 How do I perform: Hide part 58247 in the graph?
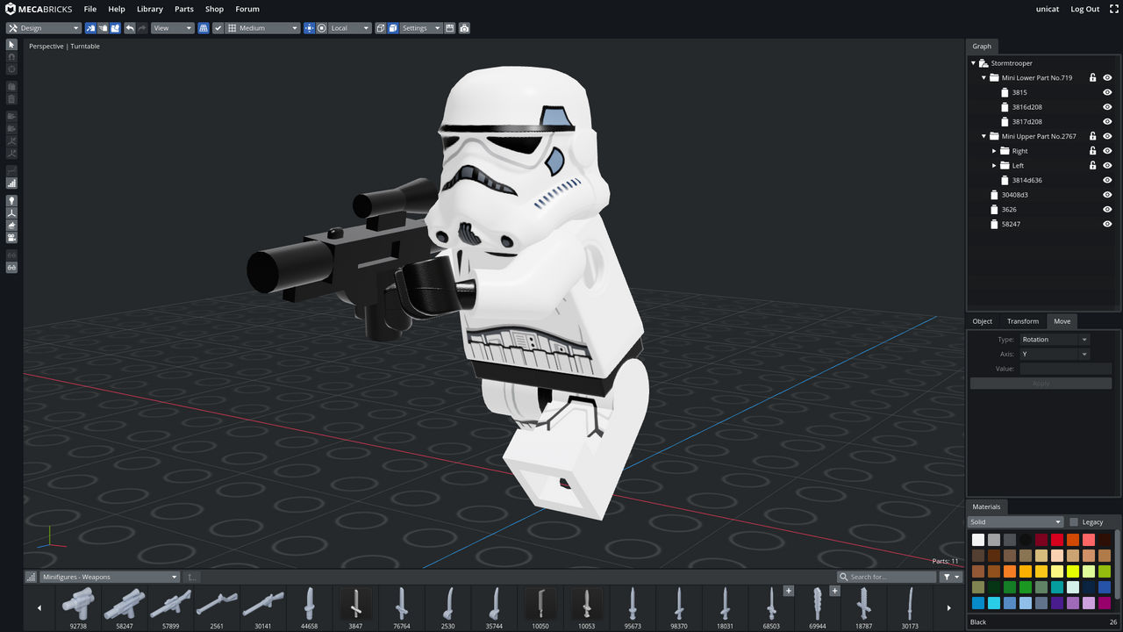1107,224
